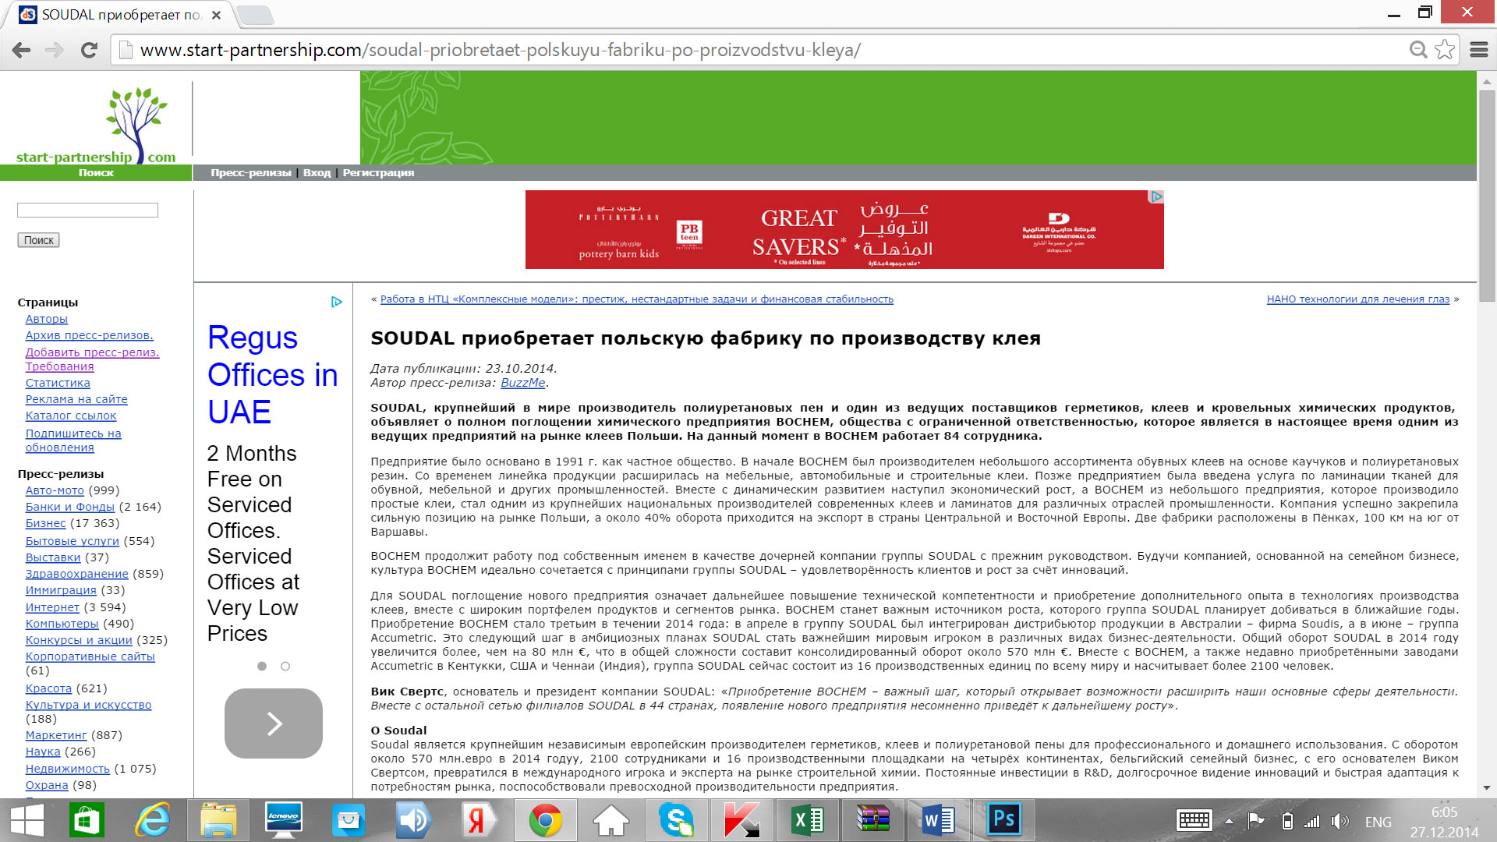Bookmark this page with the star icon

1445,50
